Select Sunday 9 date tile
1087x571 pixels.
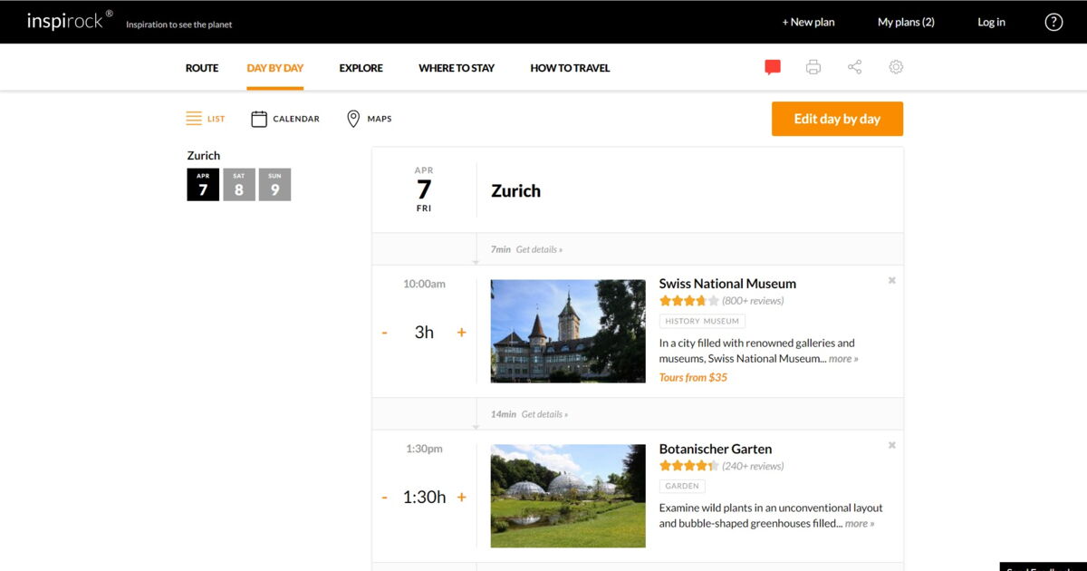[274, 185]
